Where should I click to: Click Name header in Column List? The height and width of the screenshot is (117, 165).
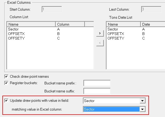tap(31, 24)
